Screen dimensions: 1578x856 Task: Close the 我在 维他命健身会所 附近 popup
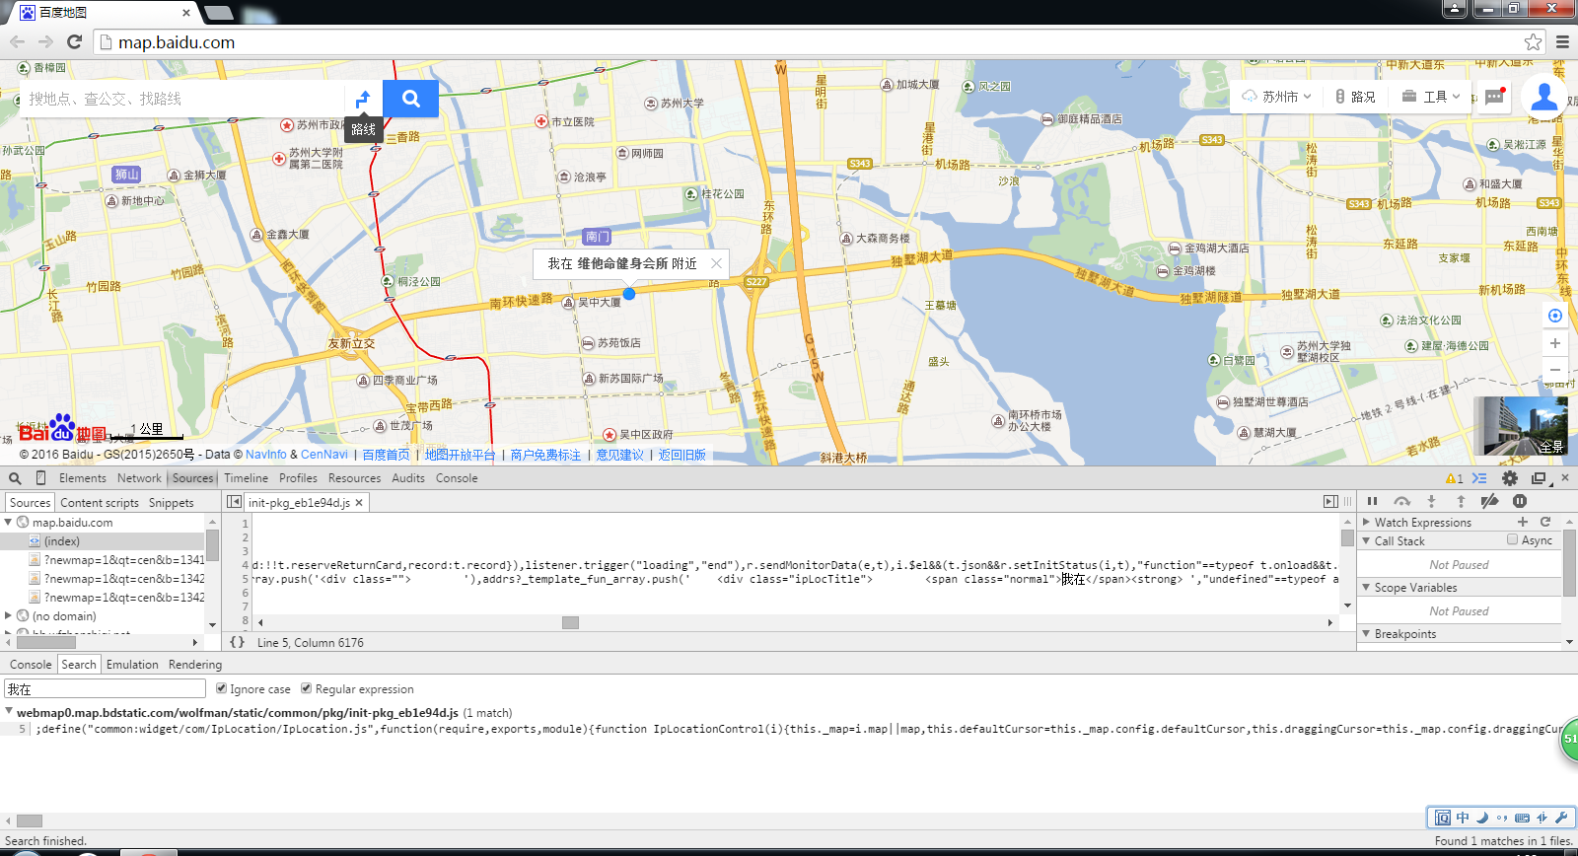point(717,263)
